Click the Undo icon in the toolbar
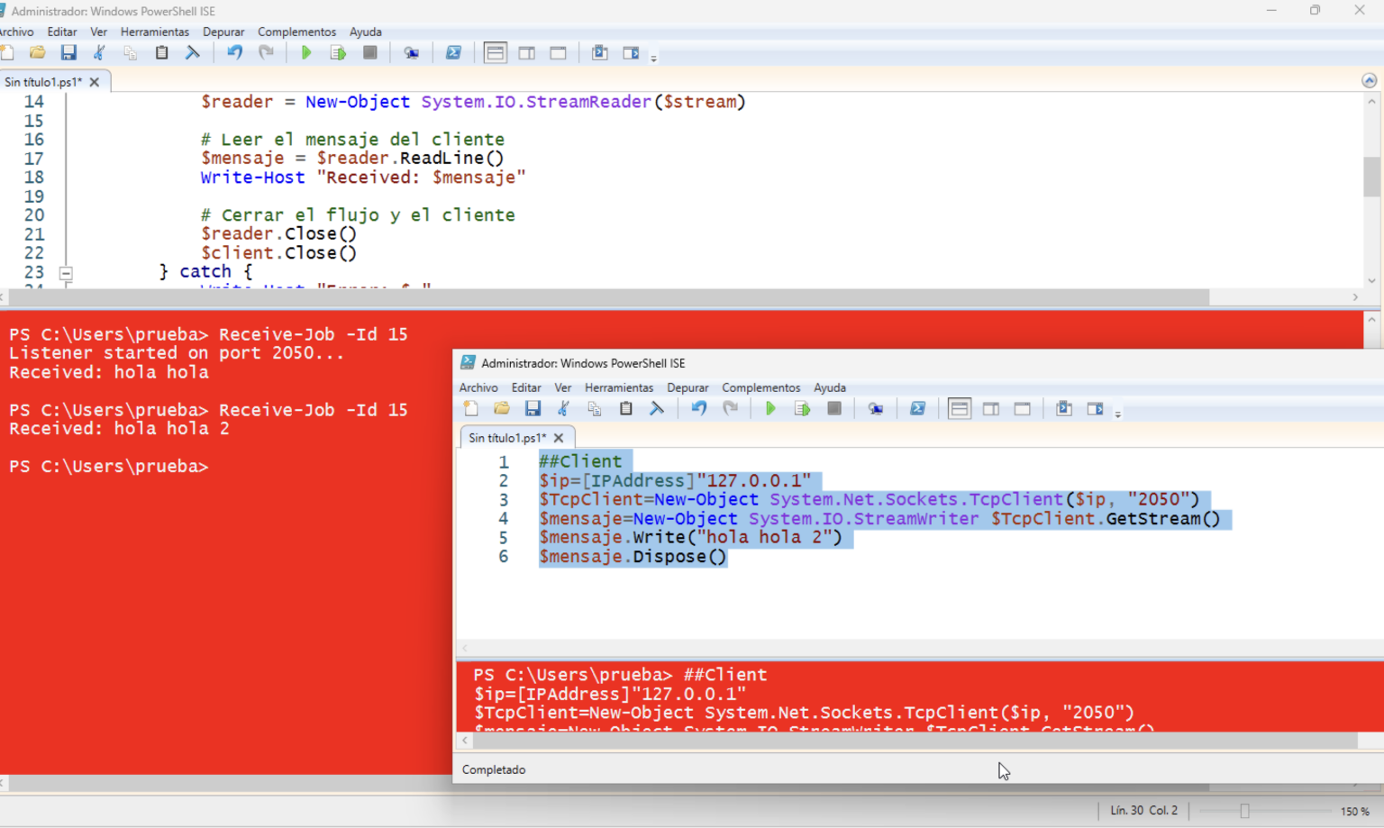Image resolution: width=1384 pixels, height=828 pixels. click(x=233, y=52)
